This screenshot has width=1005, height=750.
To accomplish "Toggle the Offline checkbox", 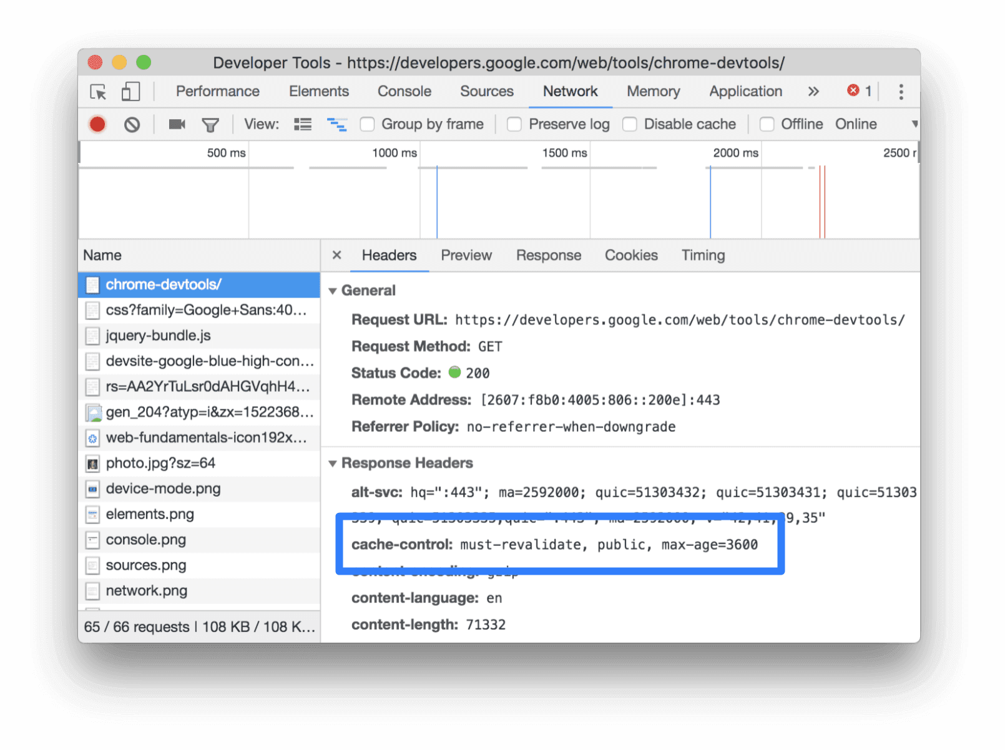I will coord(767,124).
